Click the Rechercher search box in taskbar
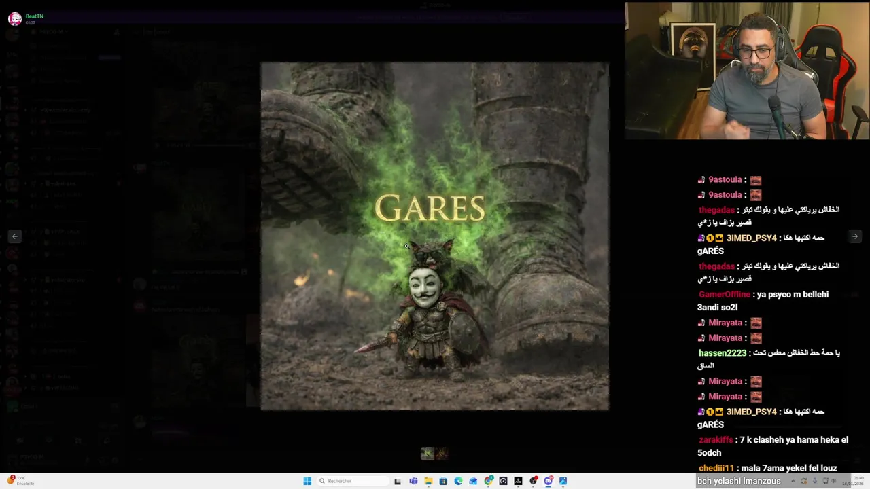This screenshot has width=870, height=489. [353, 481]
